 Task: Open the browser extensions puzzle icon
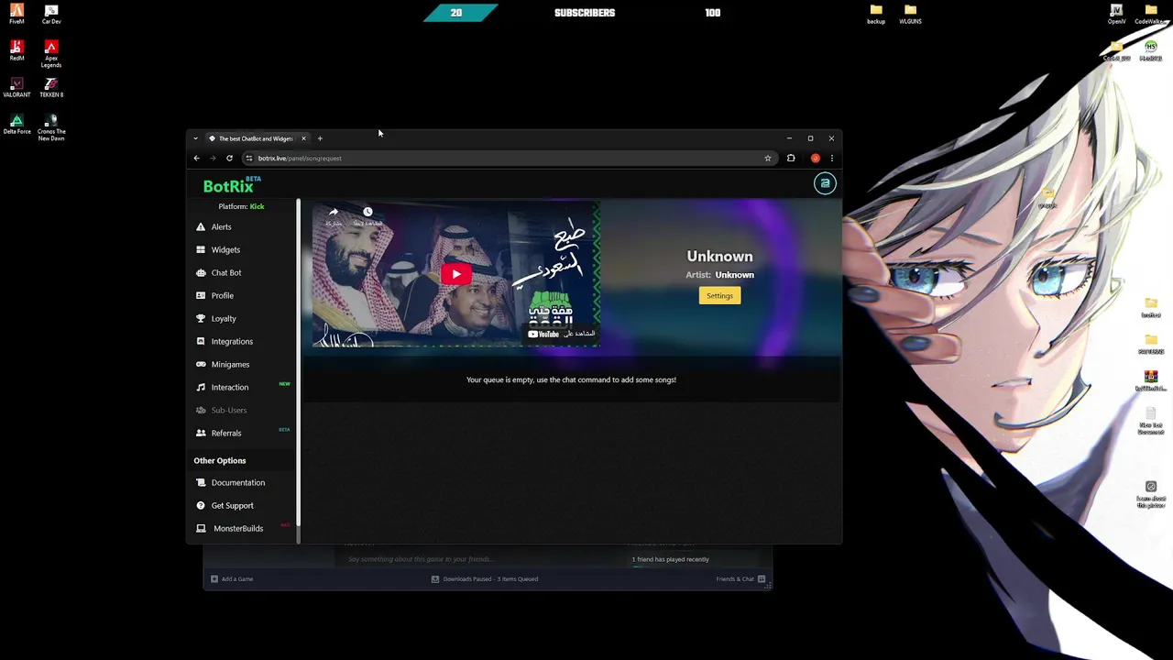791,158
